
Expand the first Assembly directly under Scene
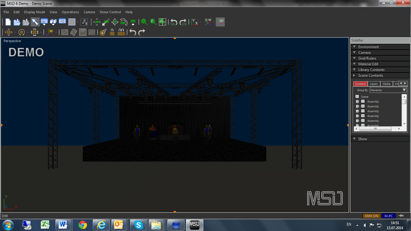(357, 102)
